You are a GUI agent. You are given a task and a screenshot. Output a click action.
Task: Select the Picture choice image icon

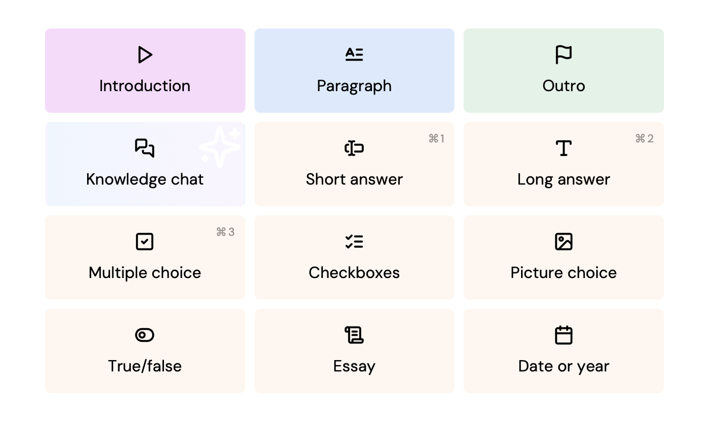coord(563,241)
